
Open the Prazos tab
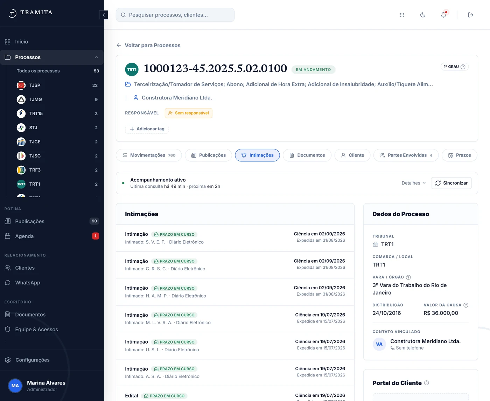460,155
